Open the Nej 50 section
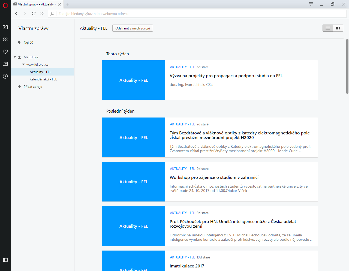Image resolution: width=349 pixels, height=271 pixels. click(x=28, y=43)
